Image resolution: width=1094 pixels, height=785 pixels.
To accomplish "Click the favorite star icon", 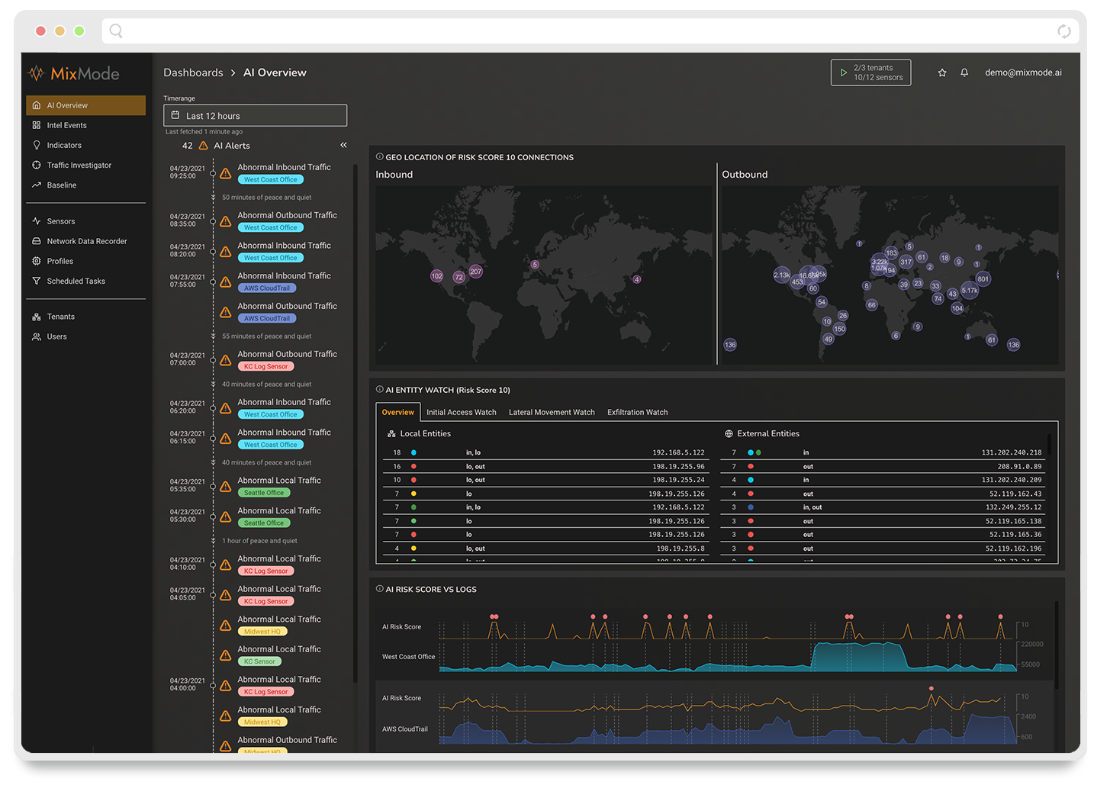I will coord(942,72).
